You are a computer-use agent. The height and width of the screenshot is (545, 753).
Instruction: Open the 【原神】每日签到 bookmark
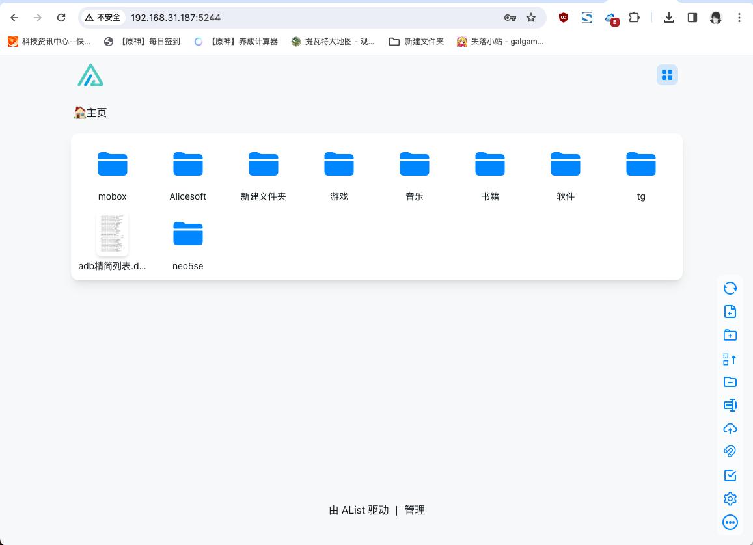142,42
